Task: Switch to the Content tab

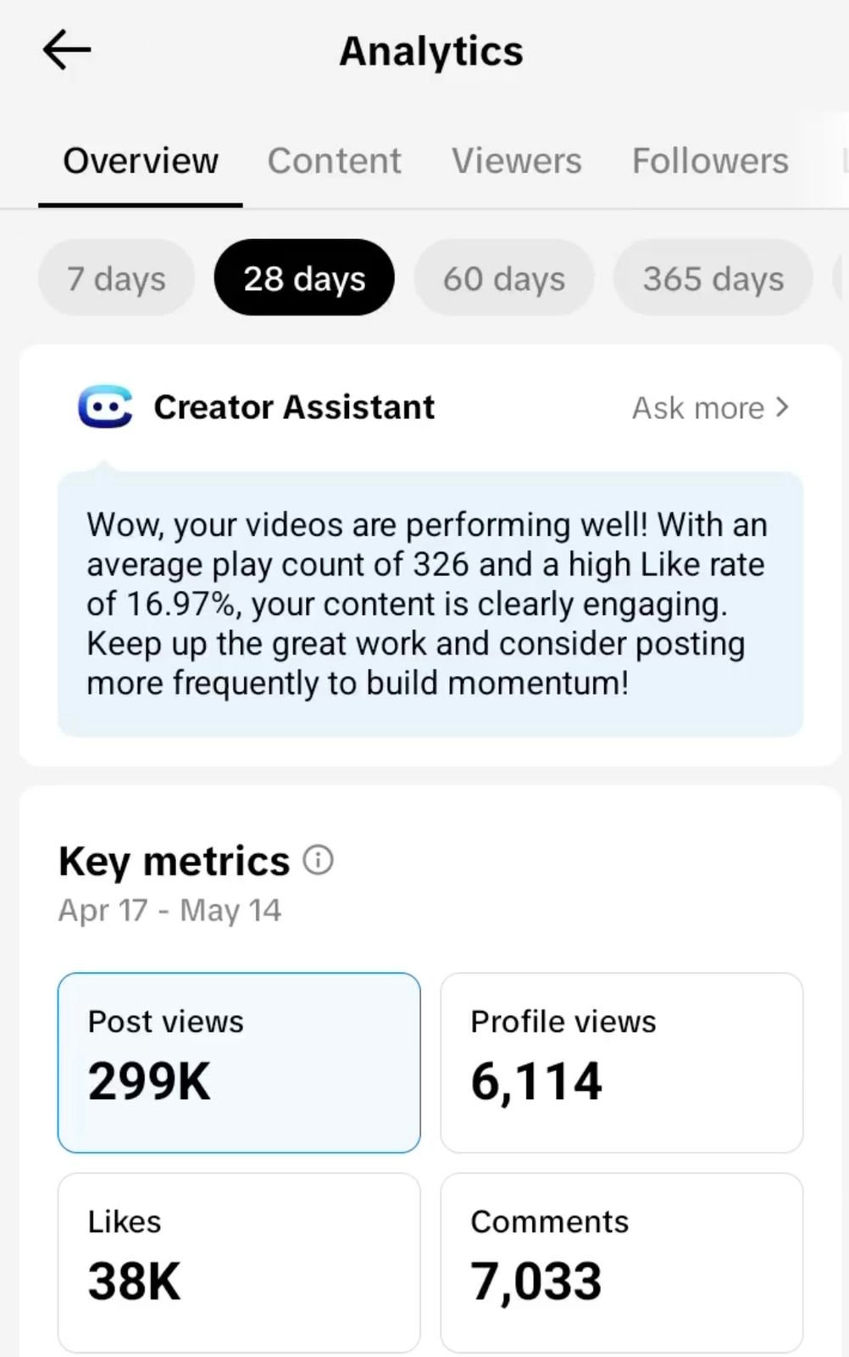Action: (334, 160)
